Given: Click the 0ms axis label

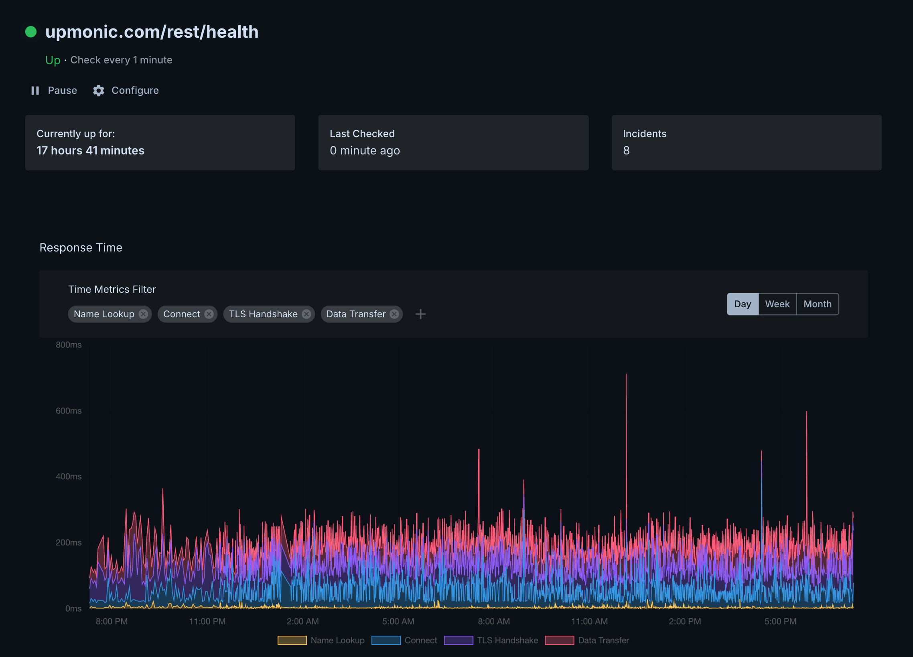Looking at the screenshot, I should [73, 608].
